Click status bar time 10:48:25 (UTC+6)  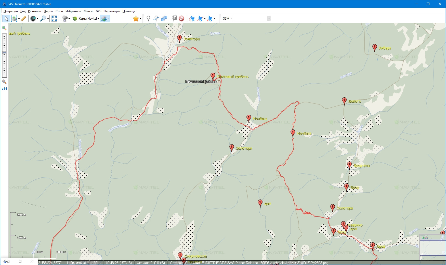(119, 263)
